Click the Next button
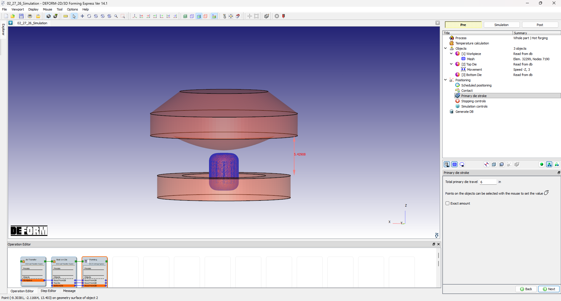Screen dimensions: 561x301 [549, 289]
